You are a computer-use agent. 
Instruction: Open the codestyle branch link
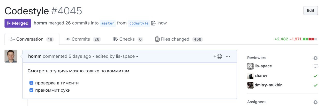pyautogui.click(x=139, y=23)
